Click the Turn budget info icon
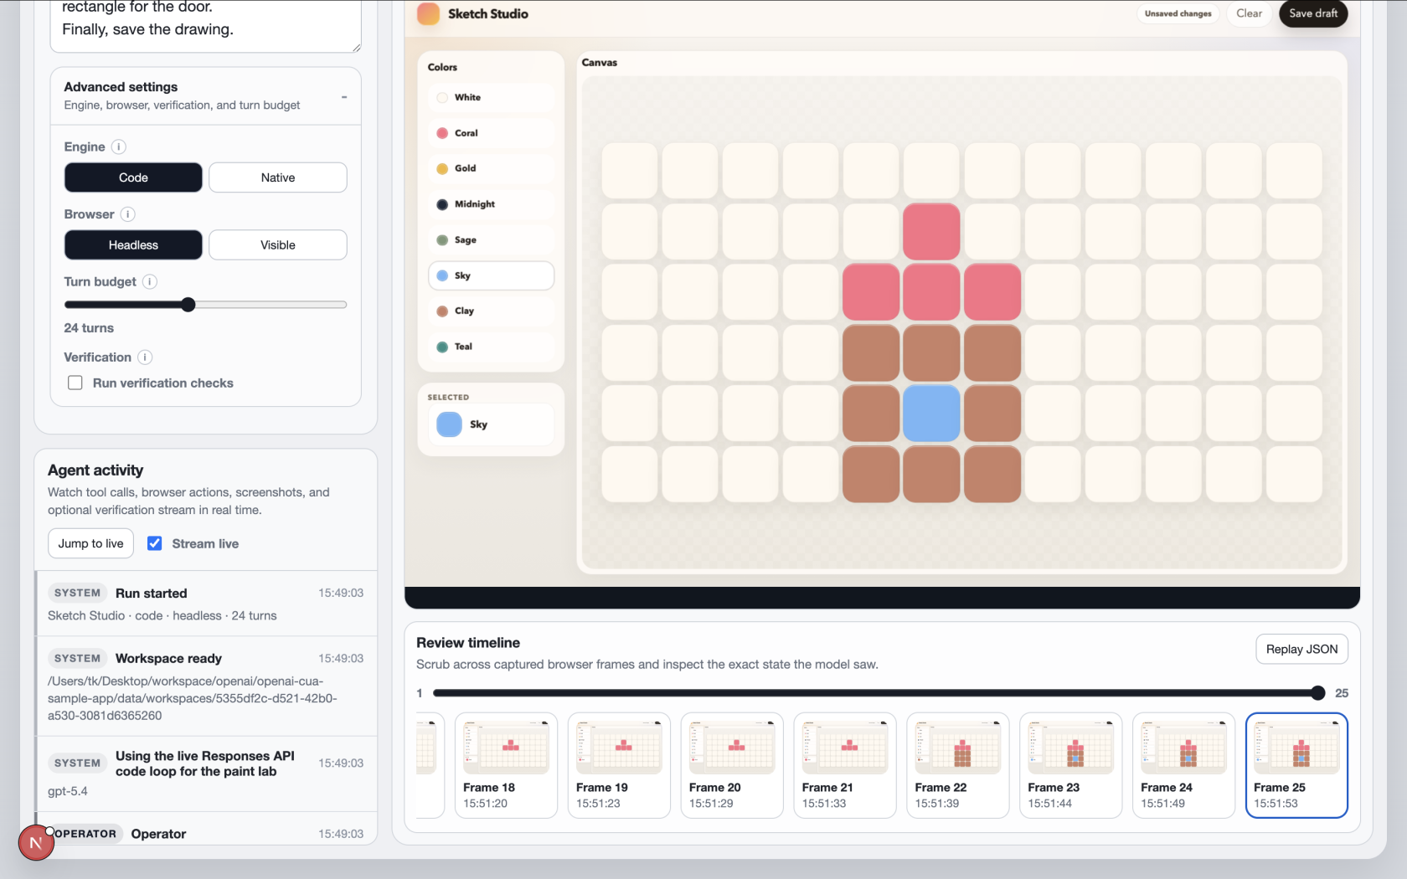 point(150,282)
